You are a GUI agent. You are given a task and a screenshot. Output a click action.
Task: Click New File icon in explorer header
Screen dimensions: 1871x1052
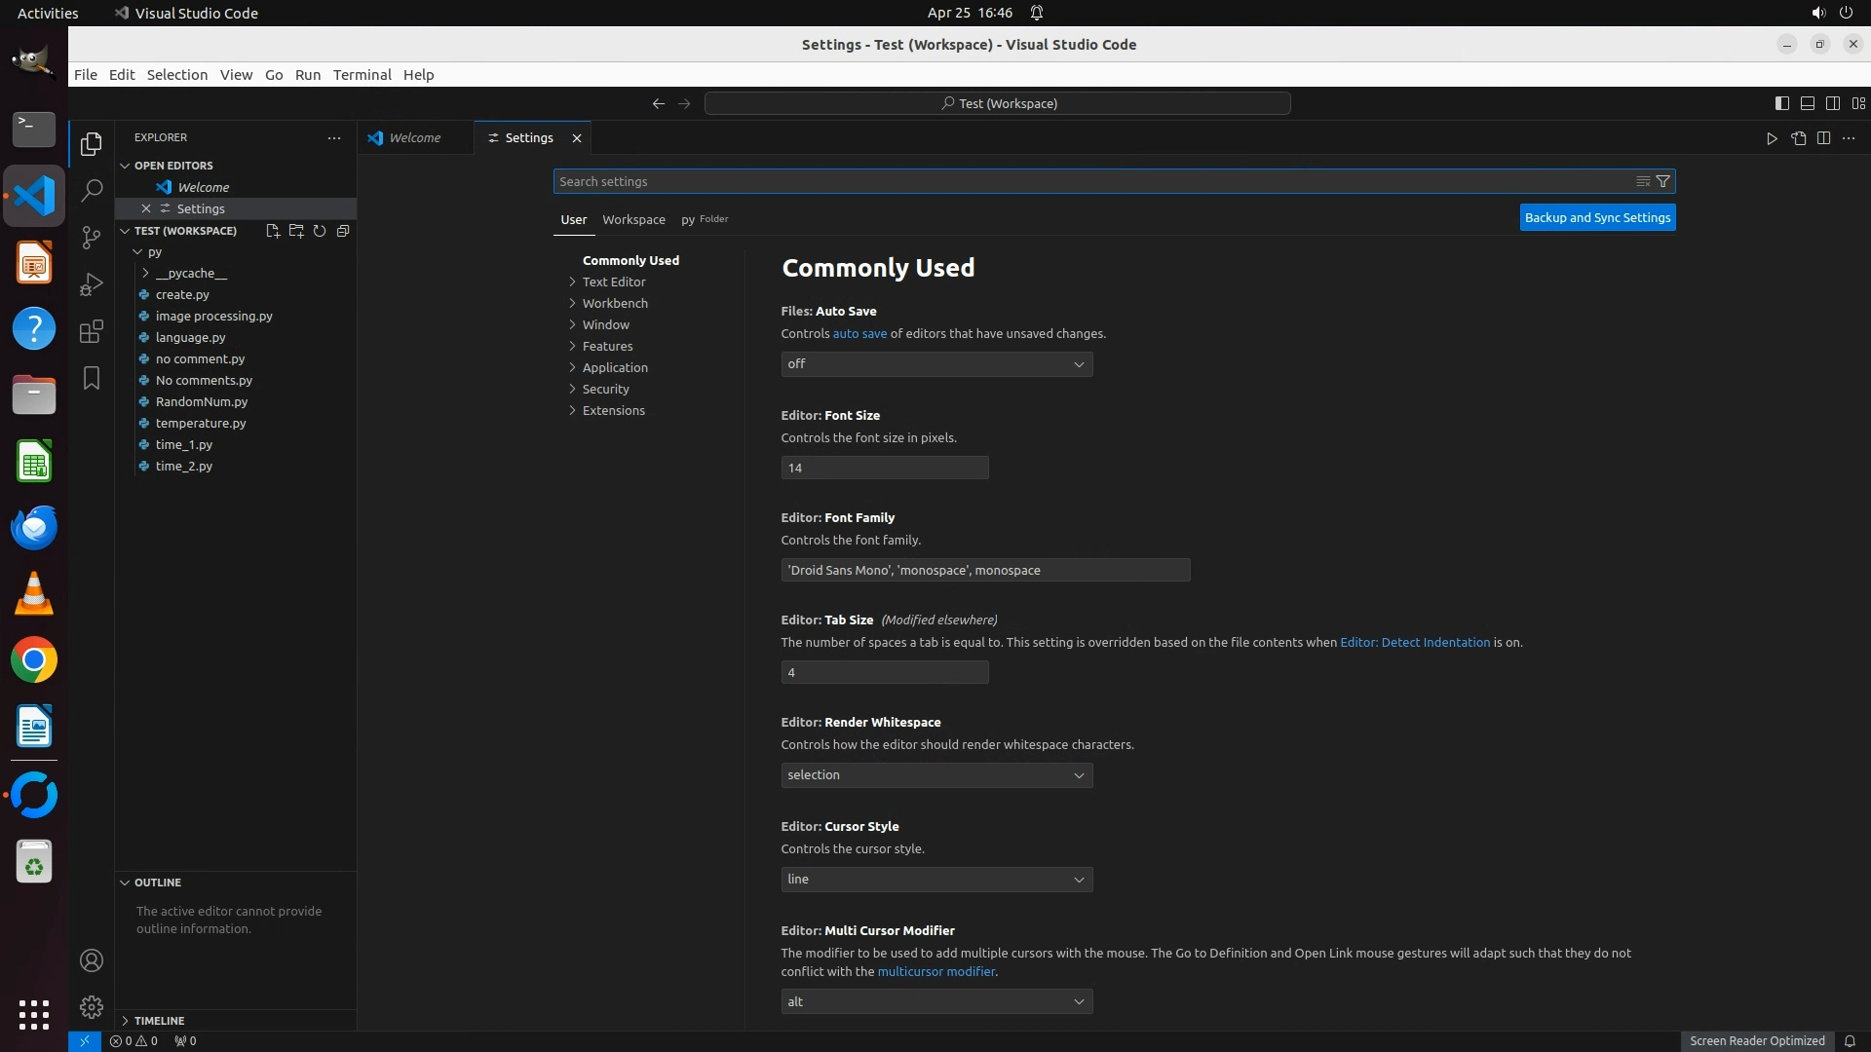pos(273,231)
